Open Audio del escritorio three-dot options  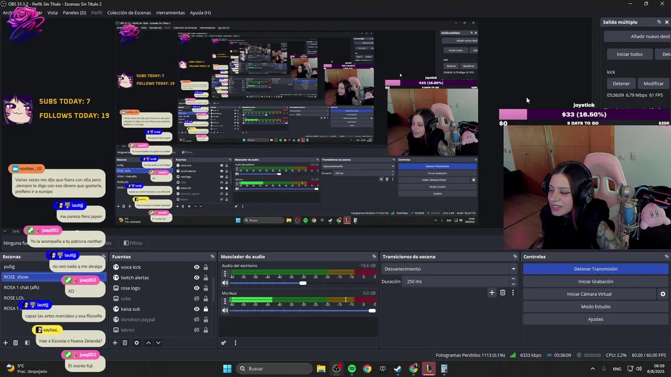click(225, 274)
